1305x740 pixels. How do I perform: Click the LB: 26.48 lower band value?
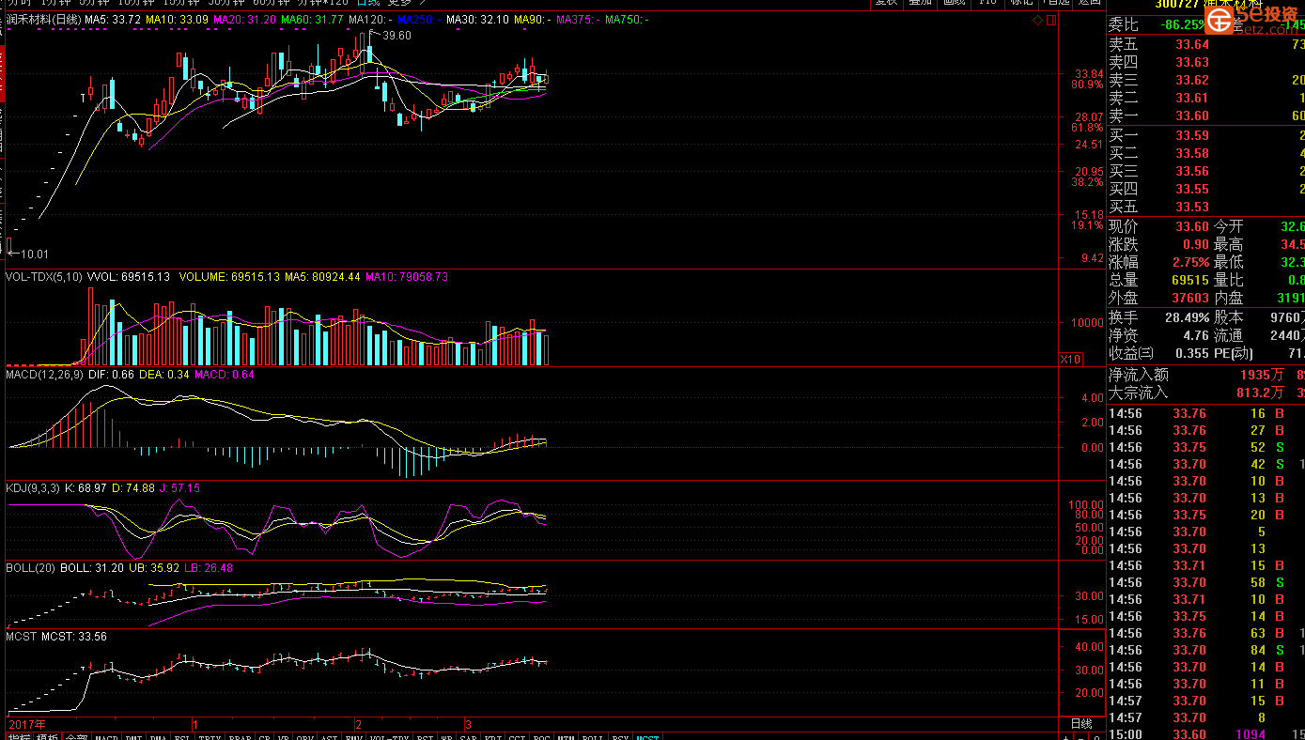point(210,568)
